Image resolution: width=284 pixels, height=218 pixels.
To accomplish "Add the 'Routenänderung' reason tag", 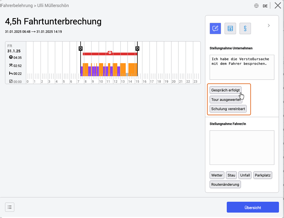I will pos(225,184).
